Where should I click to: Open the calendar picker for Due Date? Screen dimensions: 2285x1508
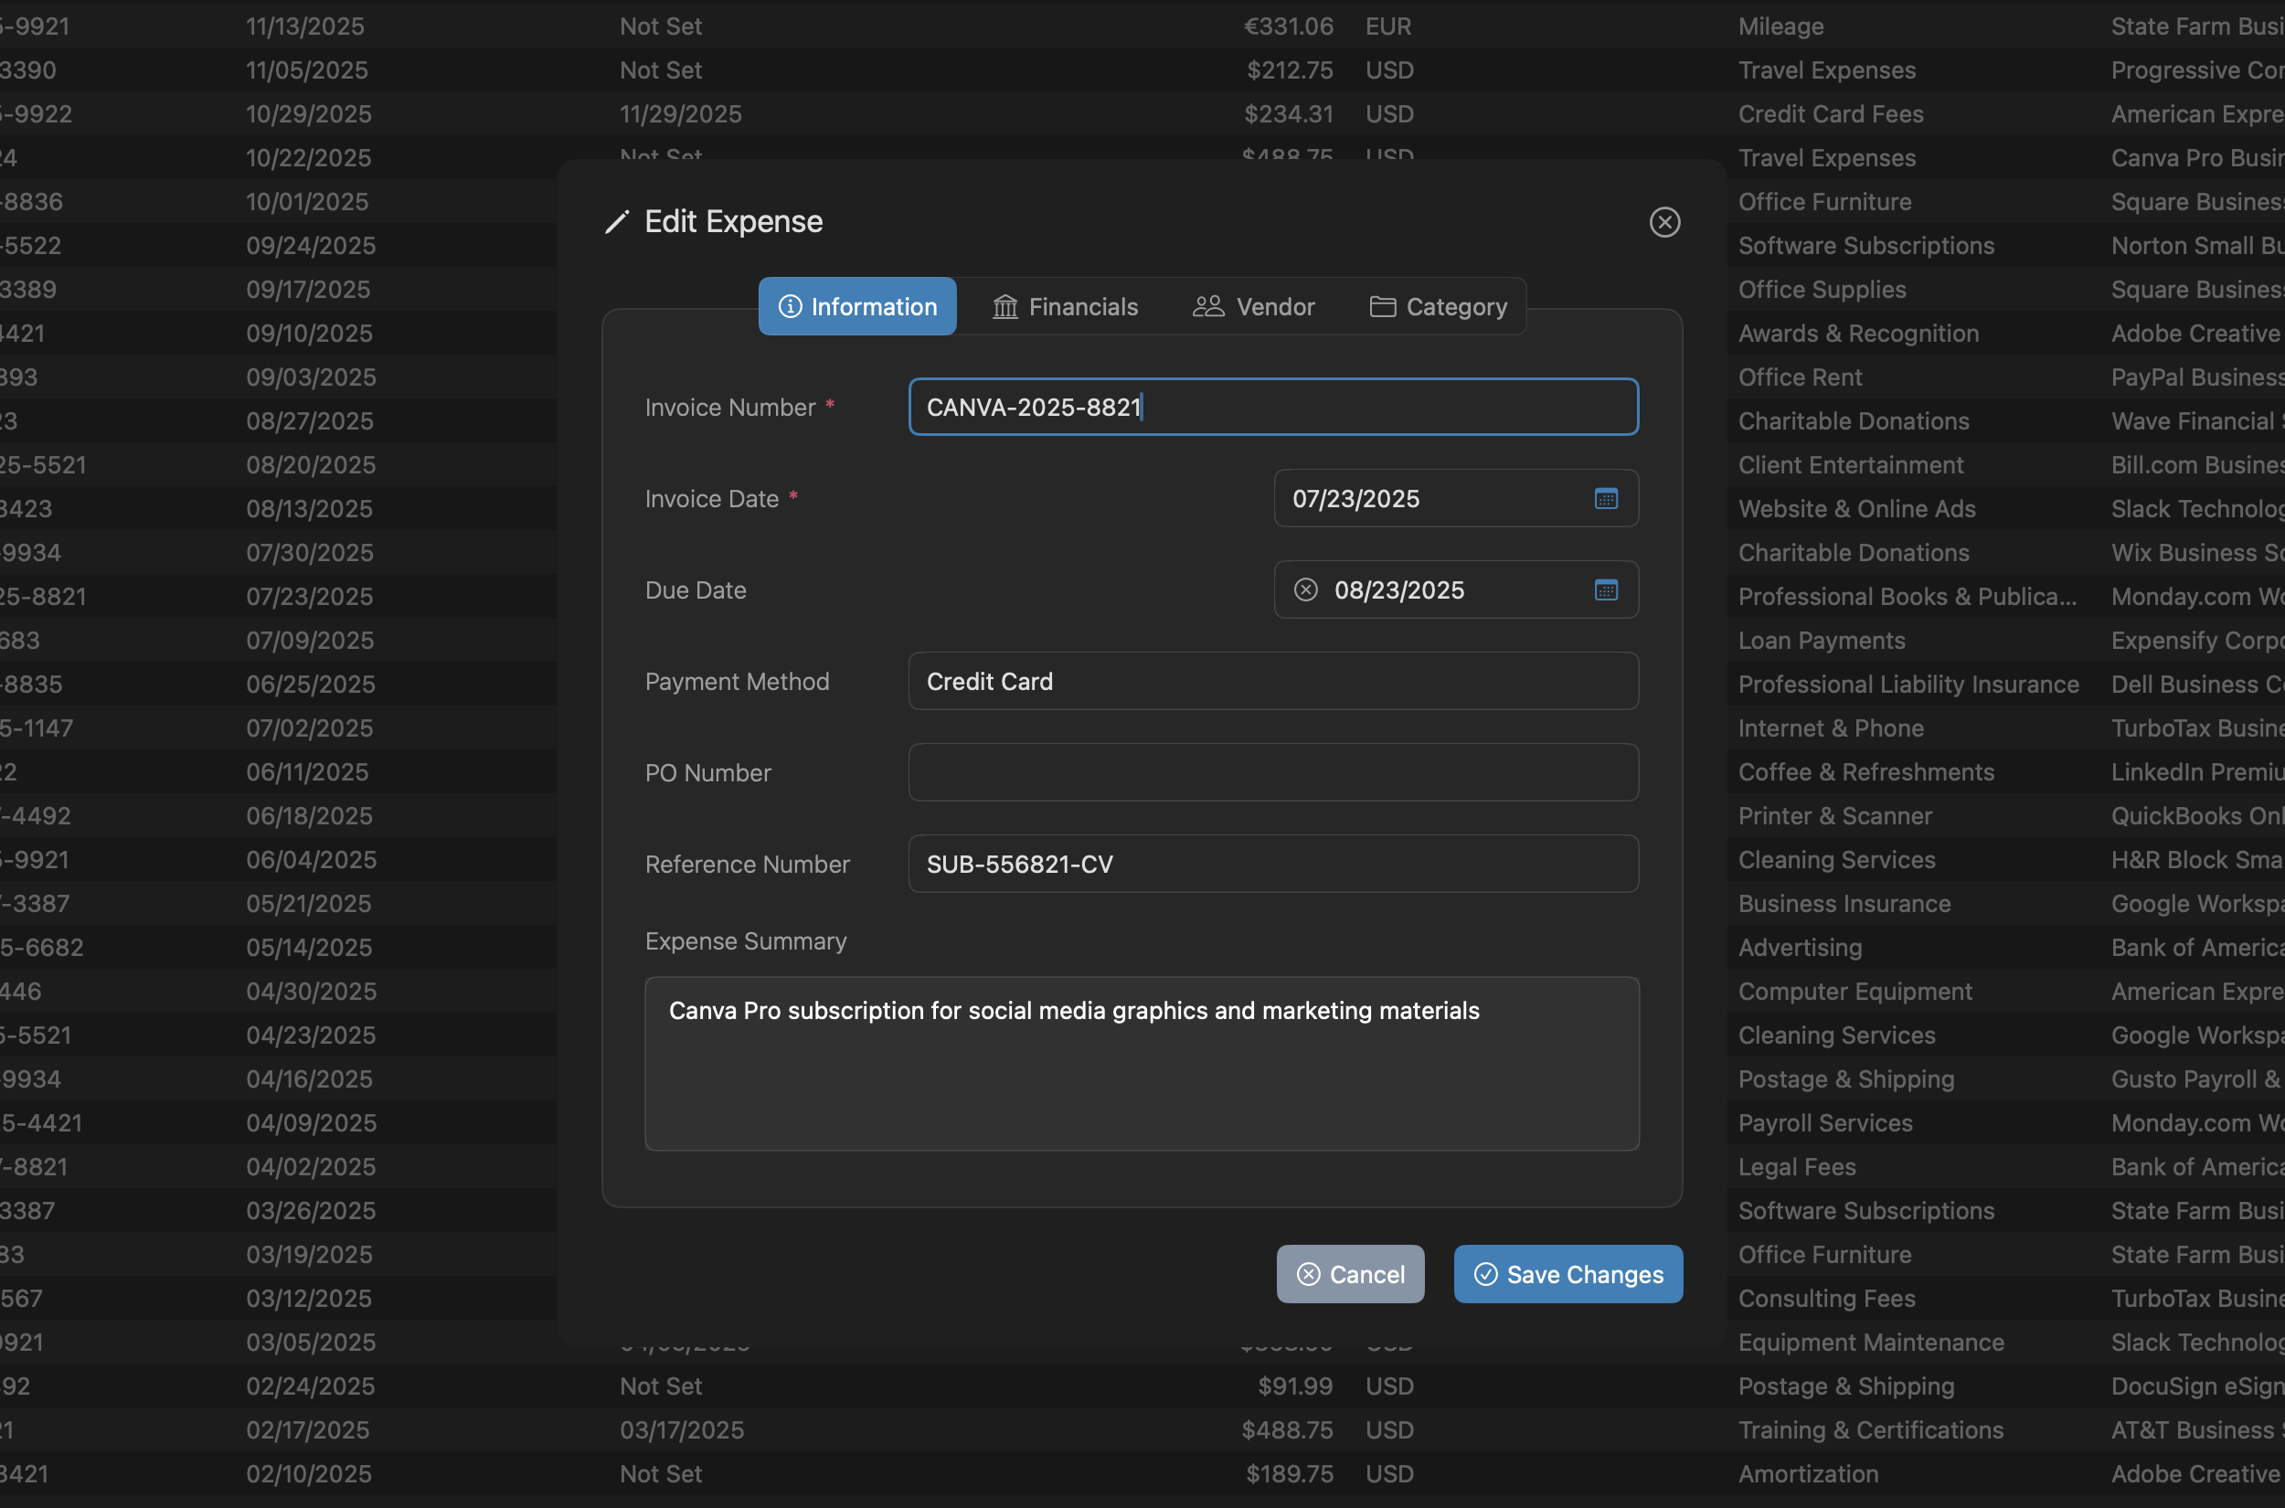coord(1607,589)
